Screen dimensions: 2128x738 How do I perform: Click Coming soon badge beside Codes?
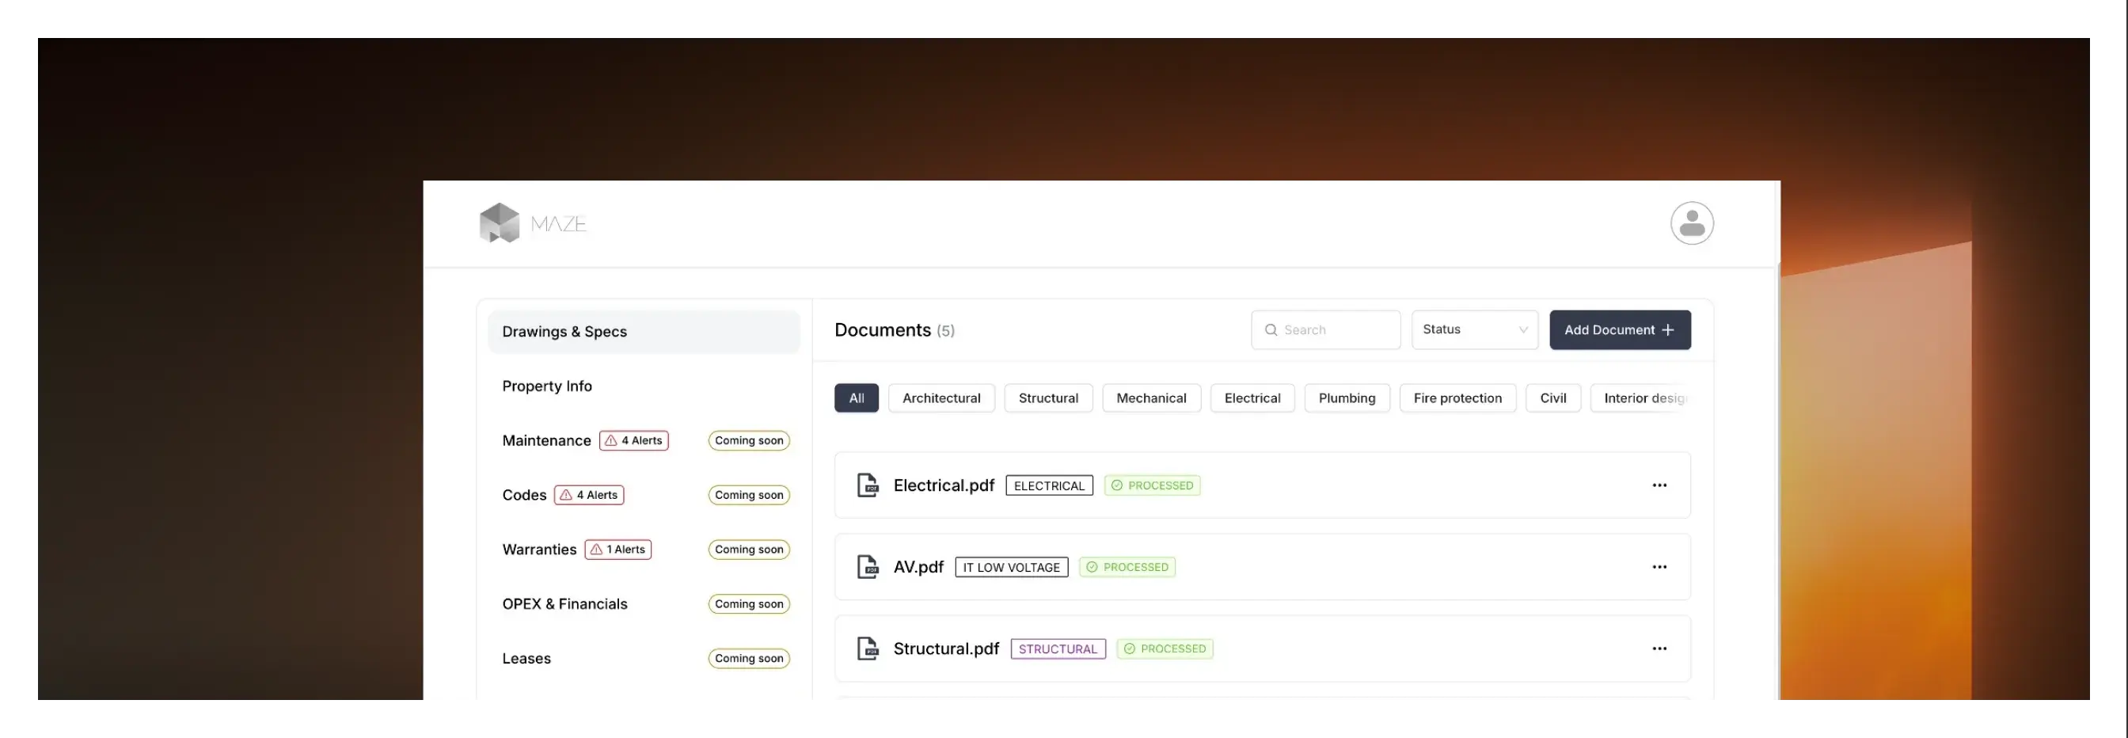748,495
